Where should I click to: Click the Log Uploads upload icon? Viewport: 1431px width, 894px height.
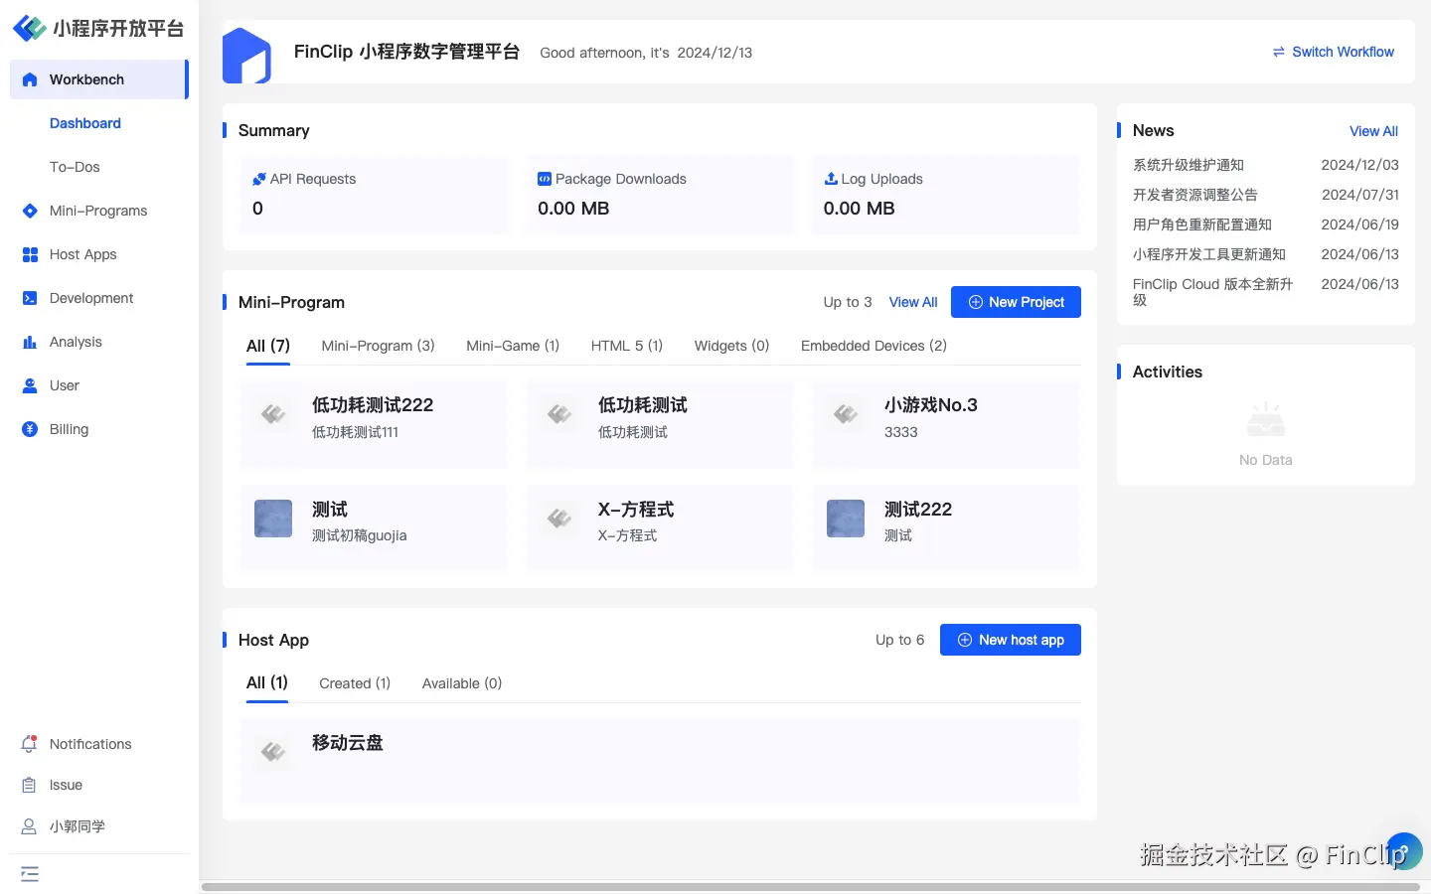click(831, 179)
